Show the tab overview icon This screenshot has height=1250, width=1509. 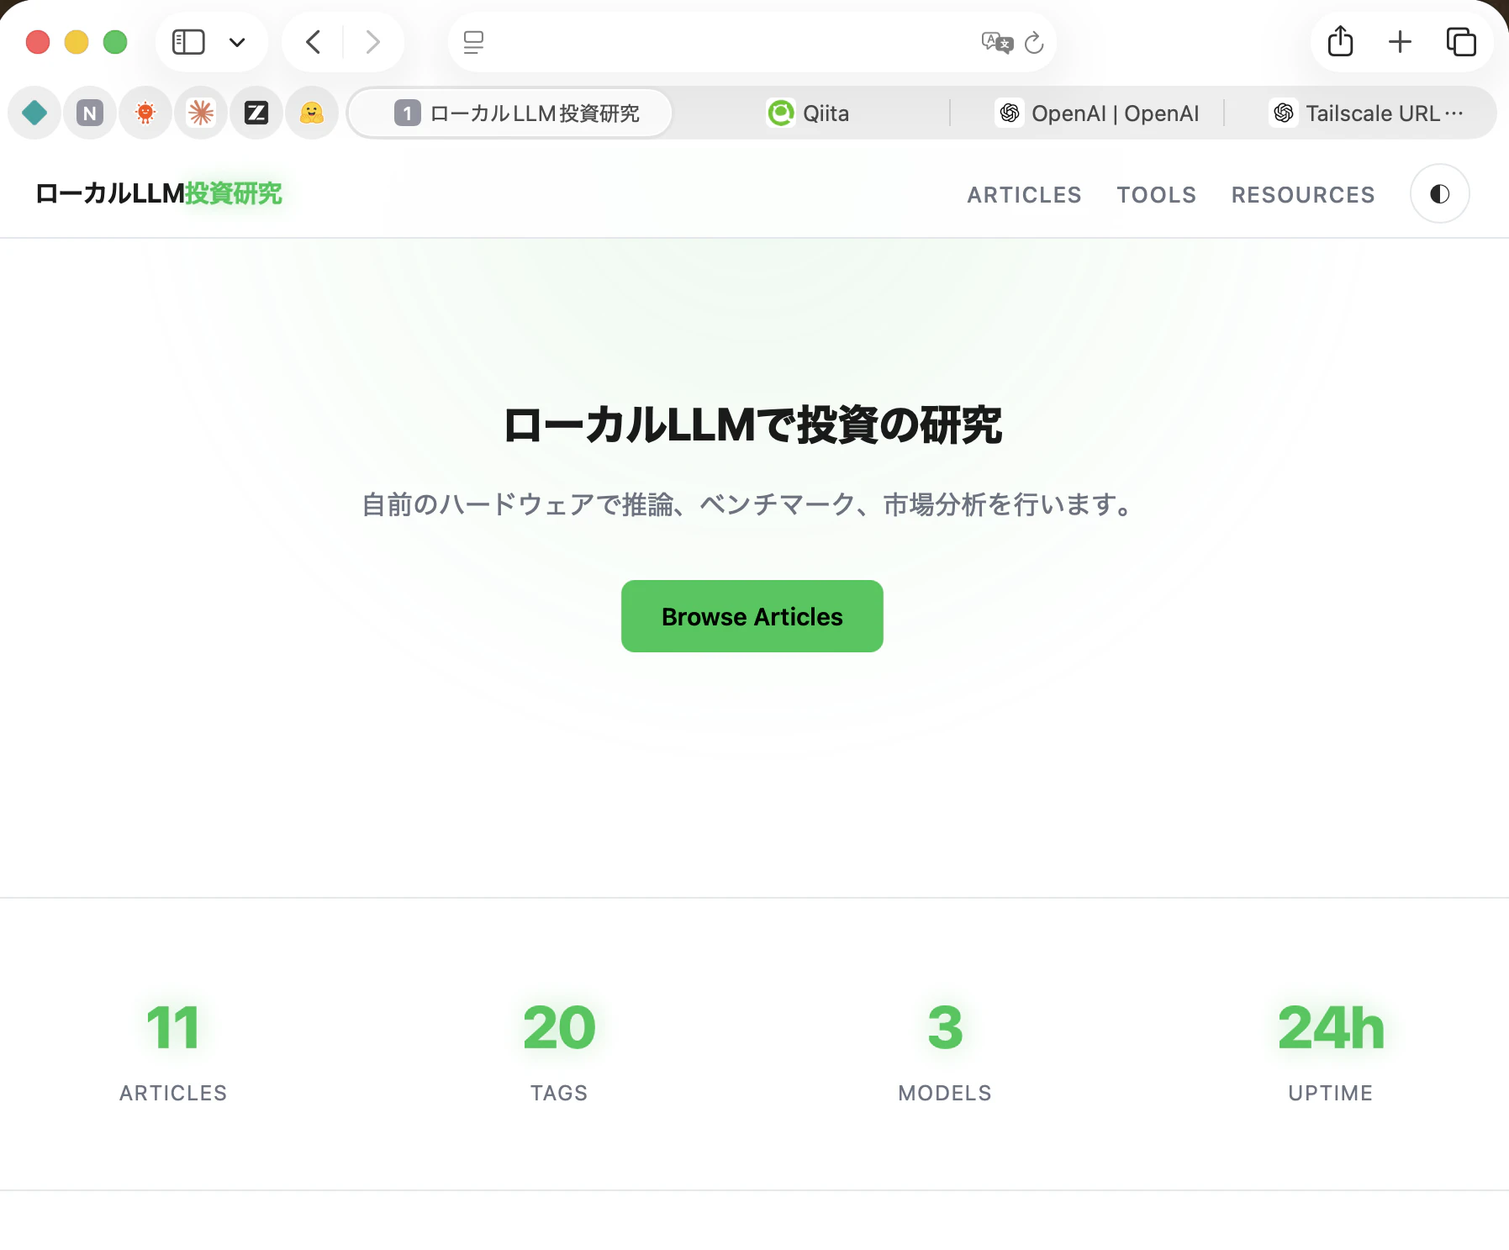[x=1461, y=42]
